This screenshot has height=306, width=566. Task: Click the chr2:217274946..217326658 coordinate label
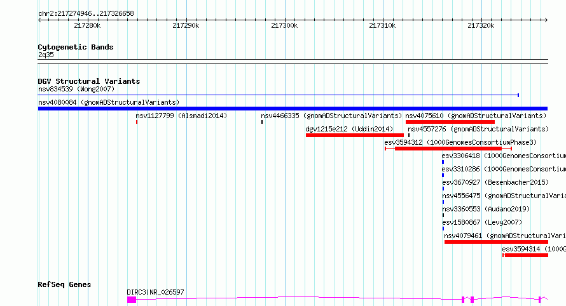pos(86,14)
